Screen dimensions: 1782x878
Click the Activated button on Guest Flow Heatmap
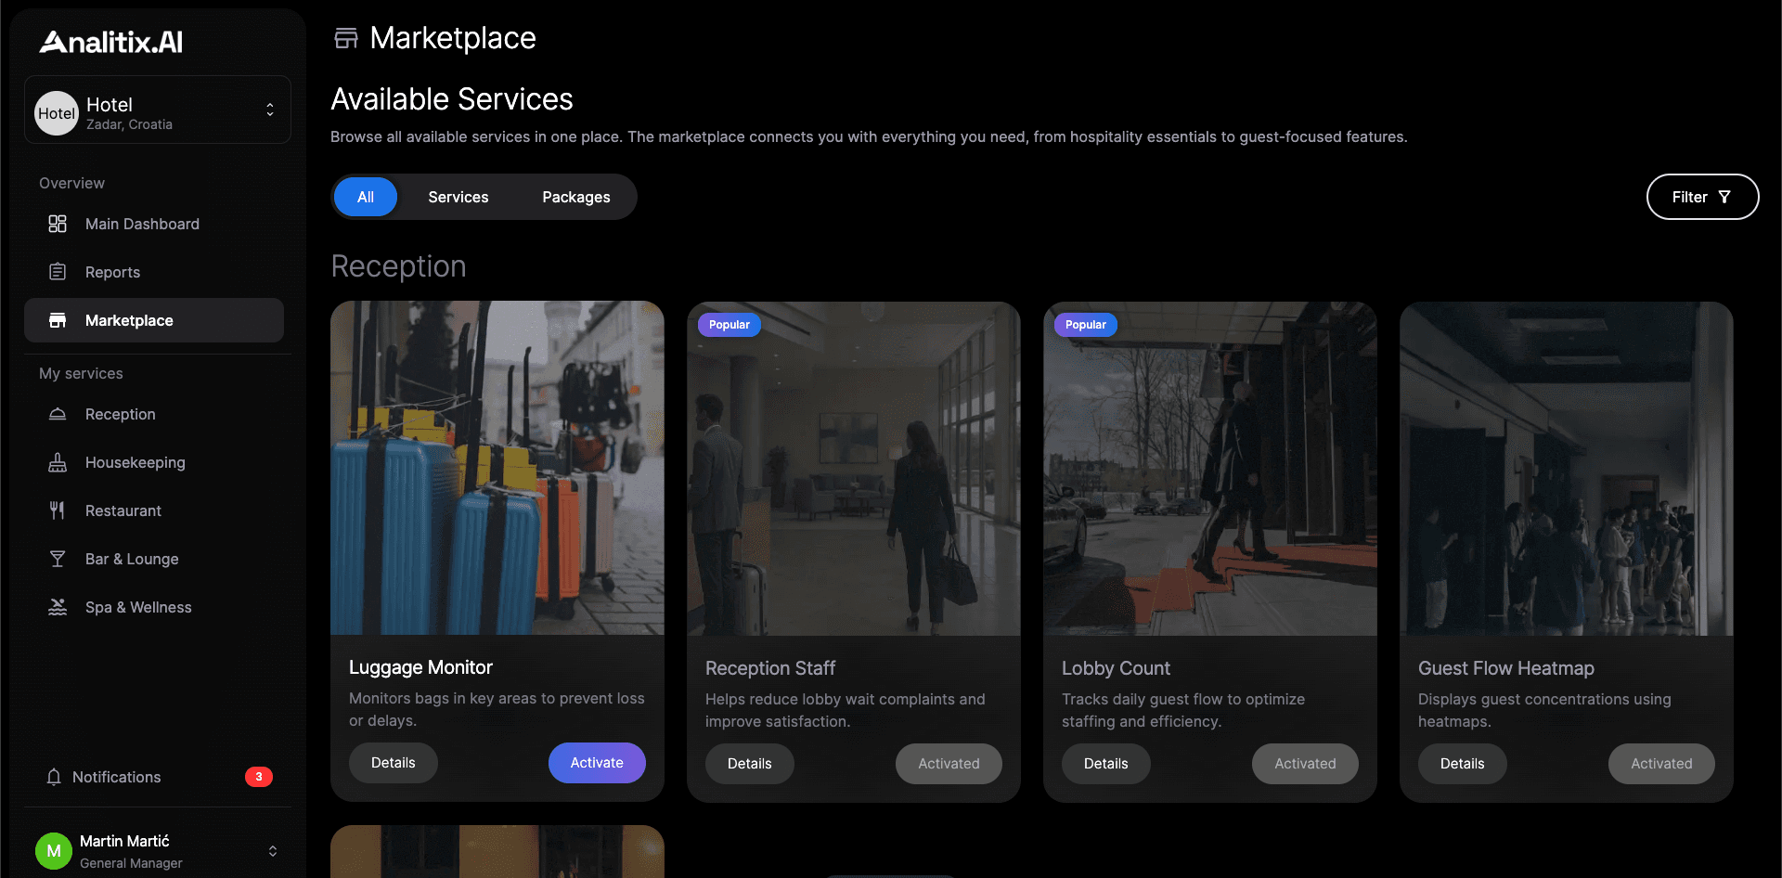[1660, 764]
